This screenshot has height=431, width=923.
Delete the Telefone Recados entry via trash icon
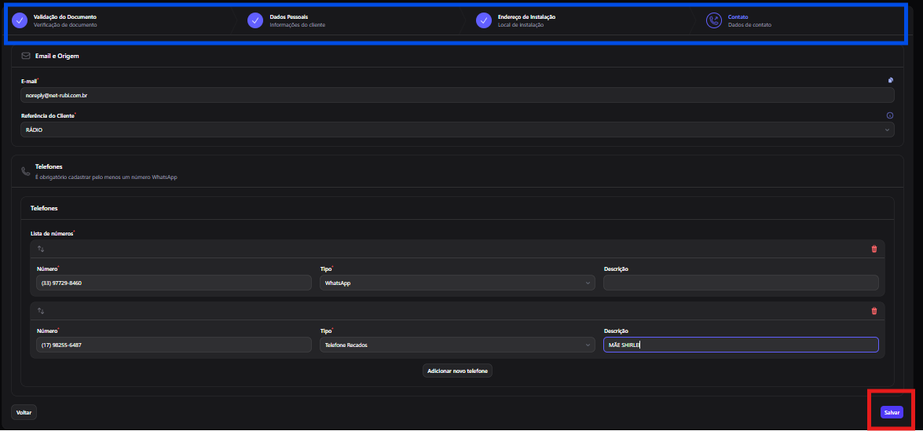click(x=874, y=311)
